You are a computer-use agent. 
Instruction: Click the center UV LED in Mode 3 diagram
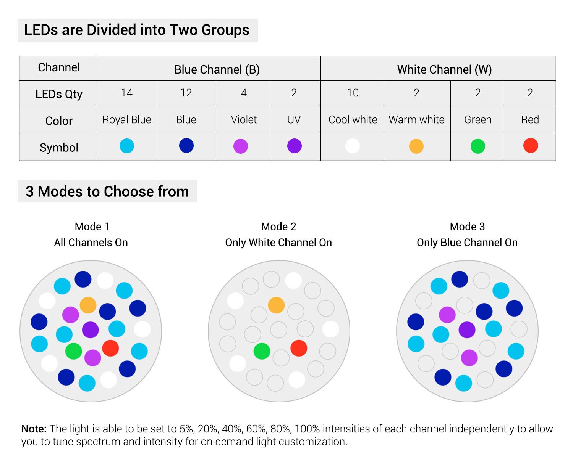467,330
